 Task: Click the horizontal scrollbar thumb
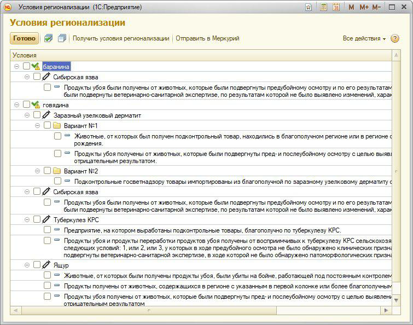[149, 310]
